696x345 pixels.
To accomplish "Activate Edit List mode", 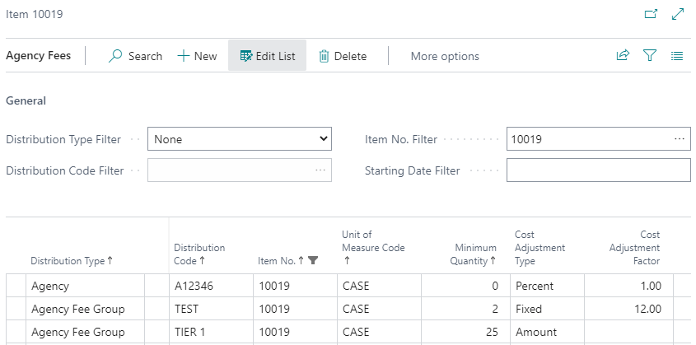I will [267, 56].
